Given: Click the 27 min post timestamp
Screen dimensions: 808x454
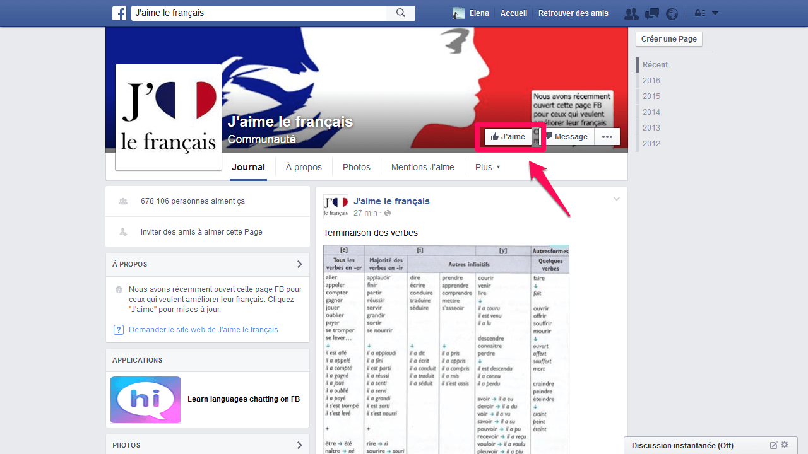Looking at the screenshot, I should pyautogui.click(x=365, y=213).
